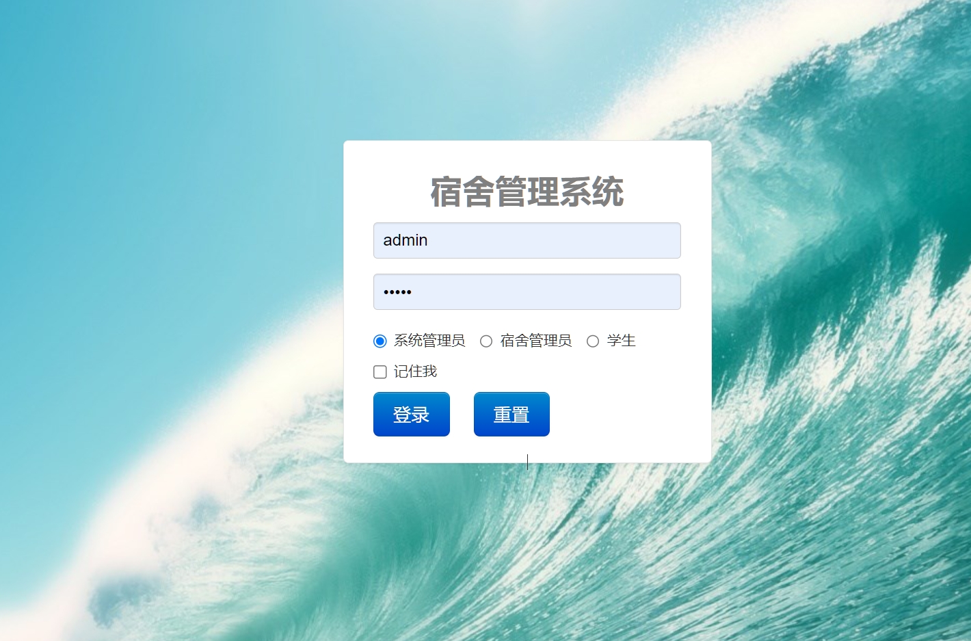Click the password dots in password box
971x641 pixels.
(397, 292)
